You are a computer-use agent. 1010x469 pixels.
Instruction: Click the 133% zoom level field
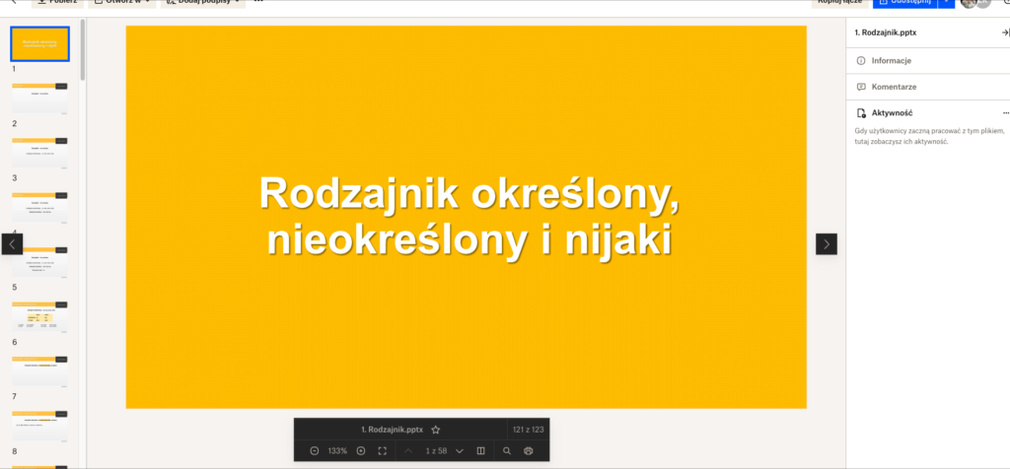[x=337, y=450]
